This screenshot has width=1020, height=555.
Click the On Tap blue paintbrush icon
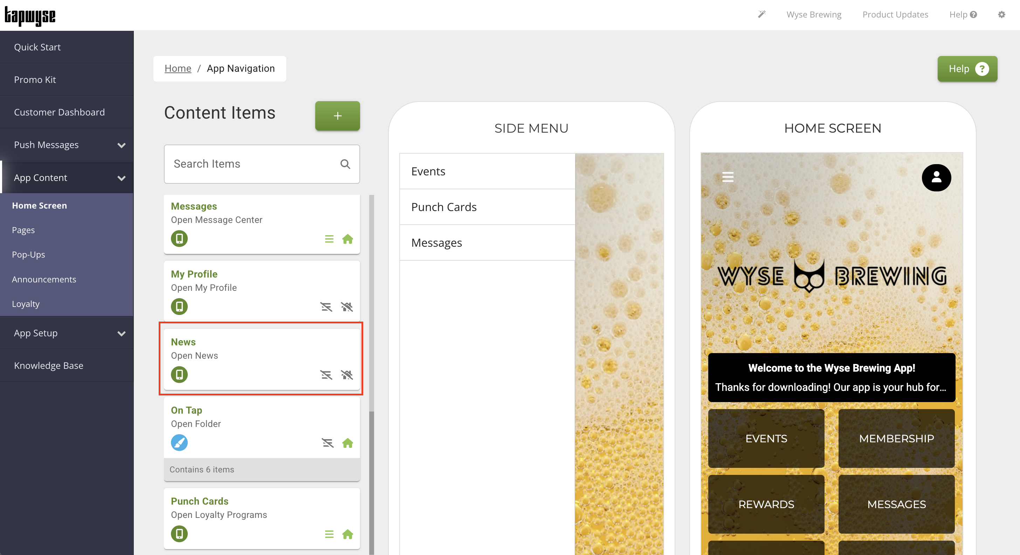click(x=179, y=443)
